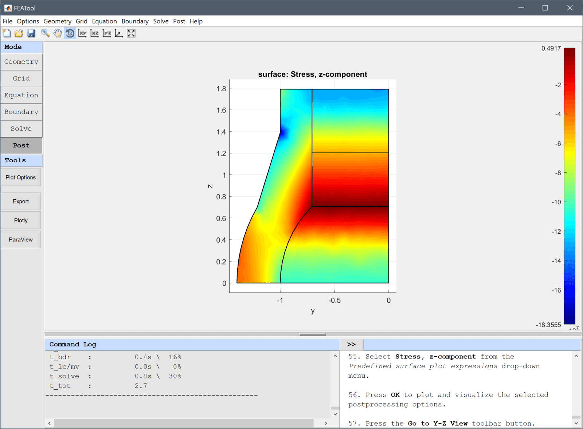
Task: Switch to Geometry mode in sidebar
Action: (x=21, y=62)
